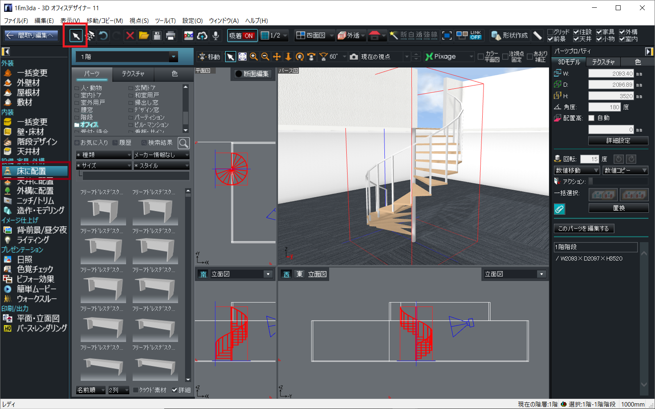
Task: Click the printer icon in toolbar
Action: pyautogui.click(x=171, y=36)
